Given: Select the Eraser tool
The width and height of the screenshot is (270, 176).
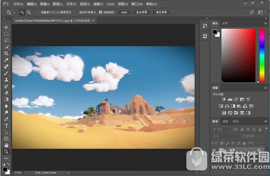Looking at the screenshot, I should coord(6,93).
